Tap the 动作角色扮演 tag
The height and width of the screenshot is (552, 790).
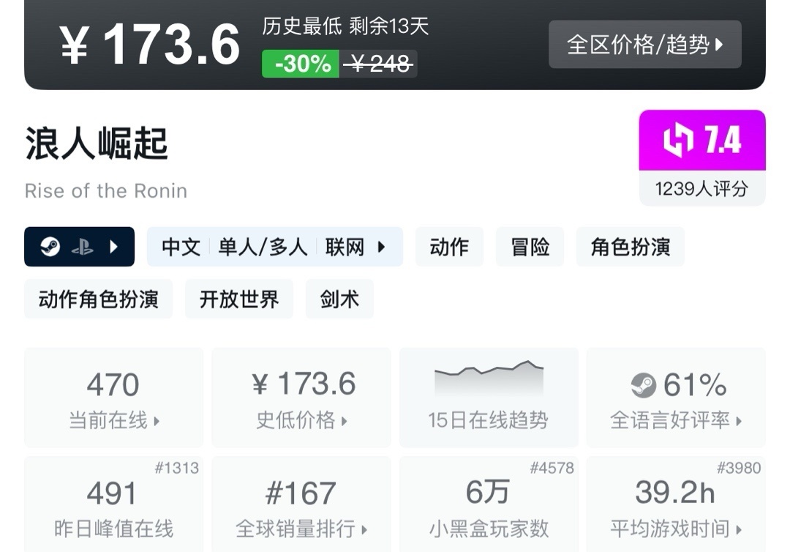98,299
